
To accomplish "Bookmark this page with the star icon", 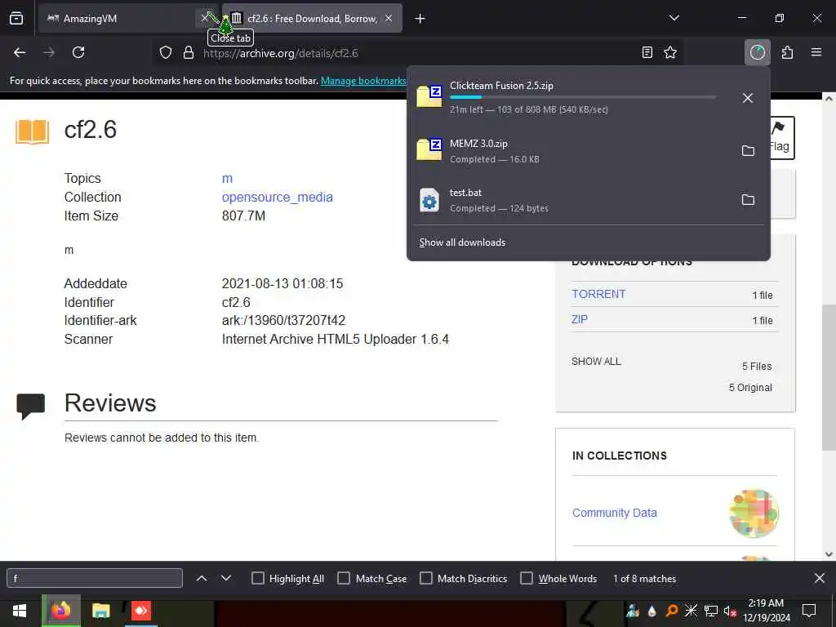I will tap(670, 52).
